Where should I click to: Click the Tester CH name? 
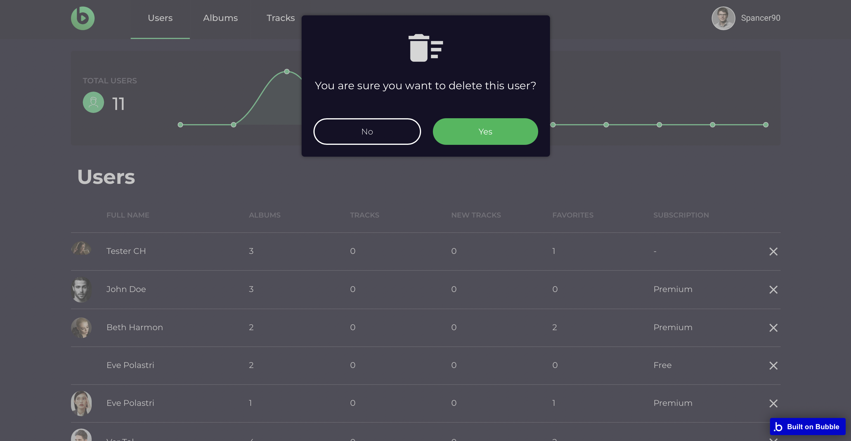coord(126,251)
